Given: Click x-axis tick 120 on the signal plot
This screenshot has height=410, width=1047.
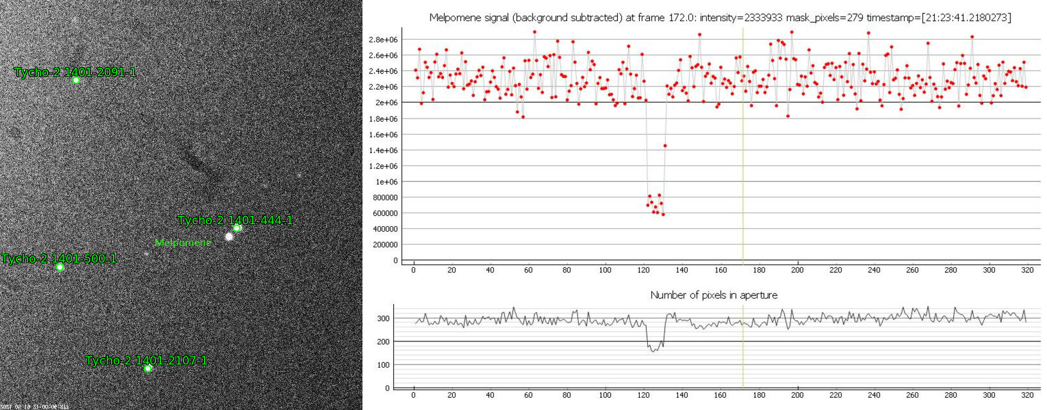Looking at the screenshot, I should (x=643, y=270).
